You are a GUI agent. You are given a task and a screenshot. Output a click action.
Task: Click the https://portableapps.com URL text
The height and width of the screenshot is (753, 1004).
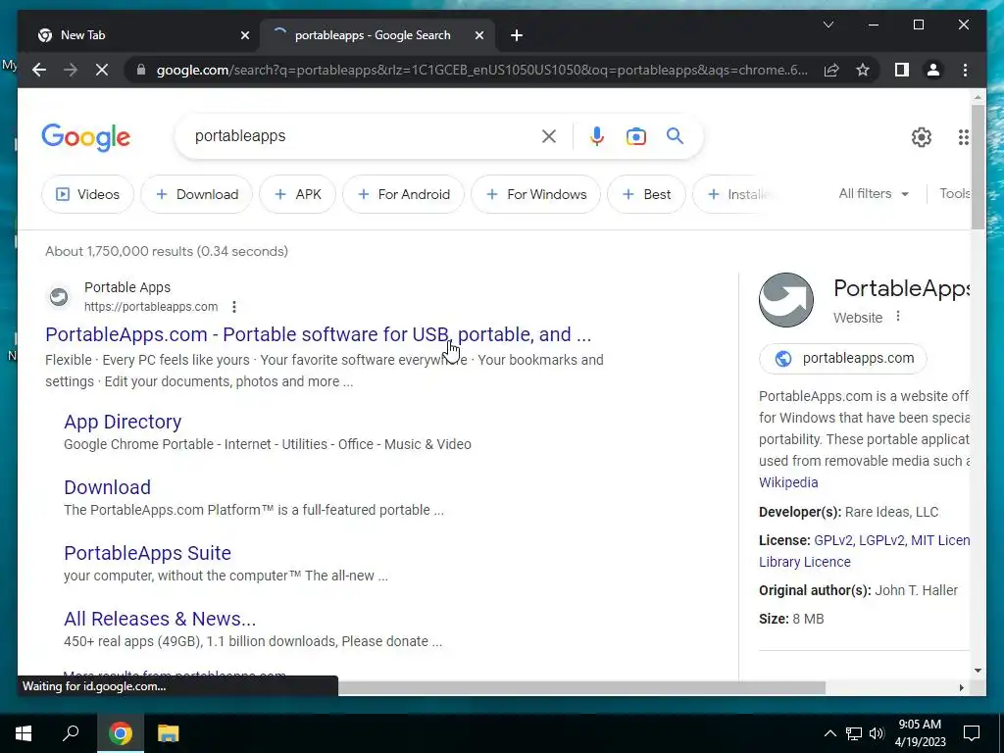coord(151,307)
